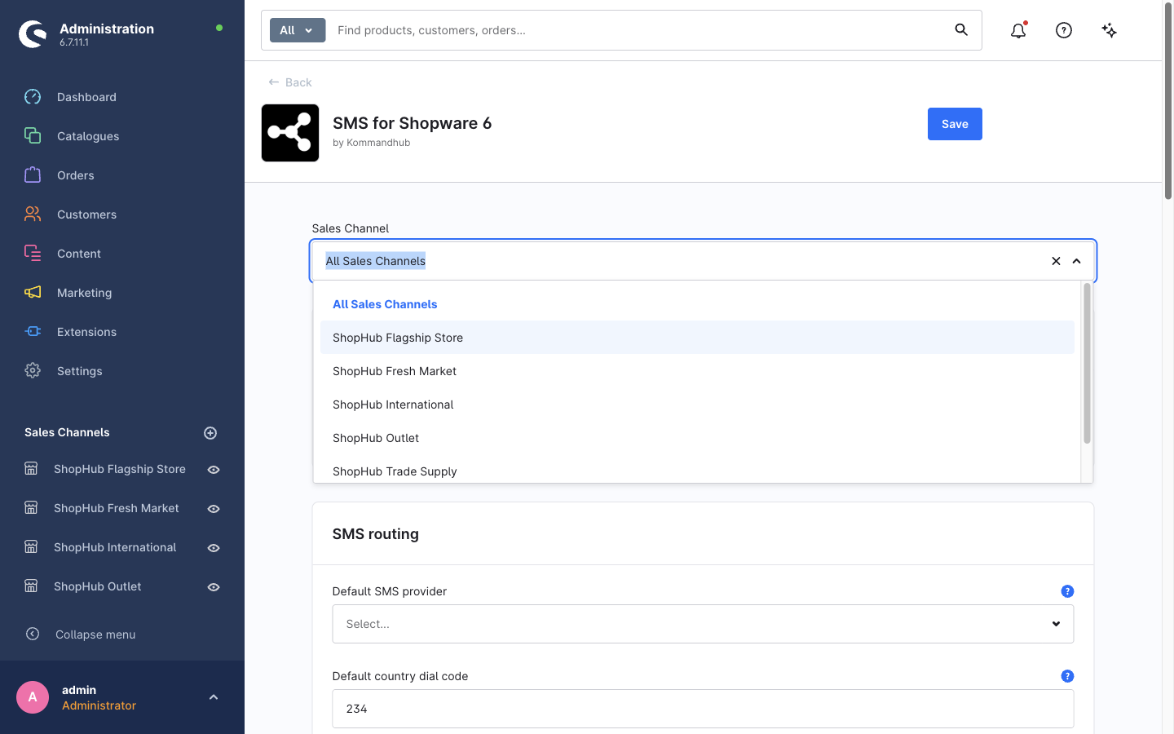Open the Settings menu label
Viewport: 1174px width, 734px height.
point(80,371)
